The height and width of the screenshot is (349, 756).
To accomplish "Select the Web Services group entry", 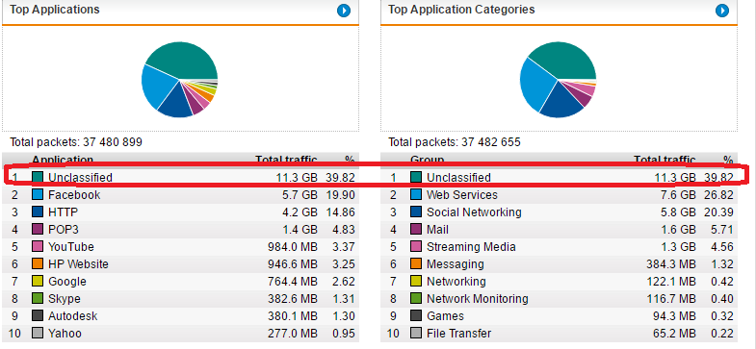I will pos(462,195).
